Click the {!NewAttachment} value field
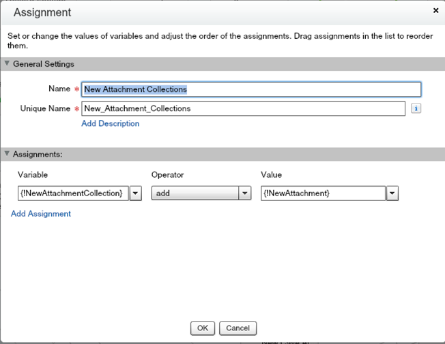The height and width of the screenshot is (344, 445). [x=322, y=193]
